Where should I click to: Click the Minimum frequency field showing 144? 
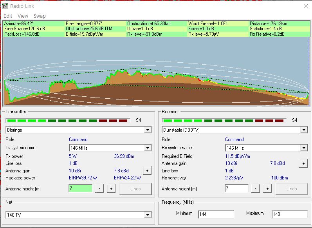(216, 214)
